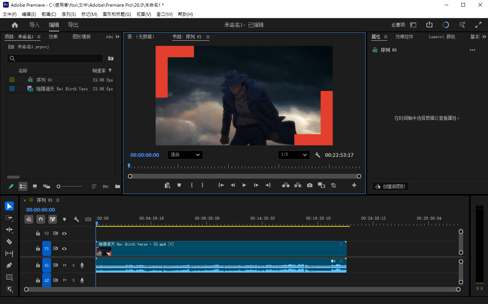488x304 pixels.
Task: Open the 图形和标题(G) menu
Action: click(117, 14)
